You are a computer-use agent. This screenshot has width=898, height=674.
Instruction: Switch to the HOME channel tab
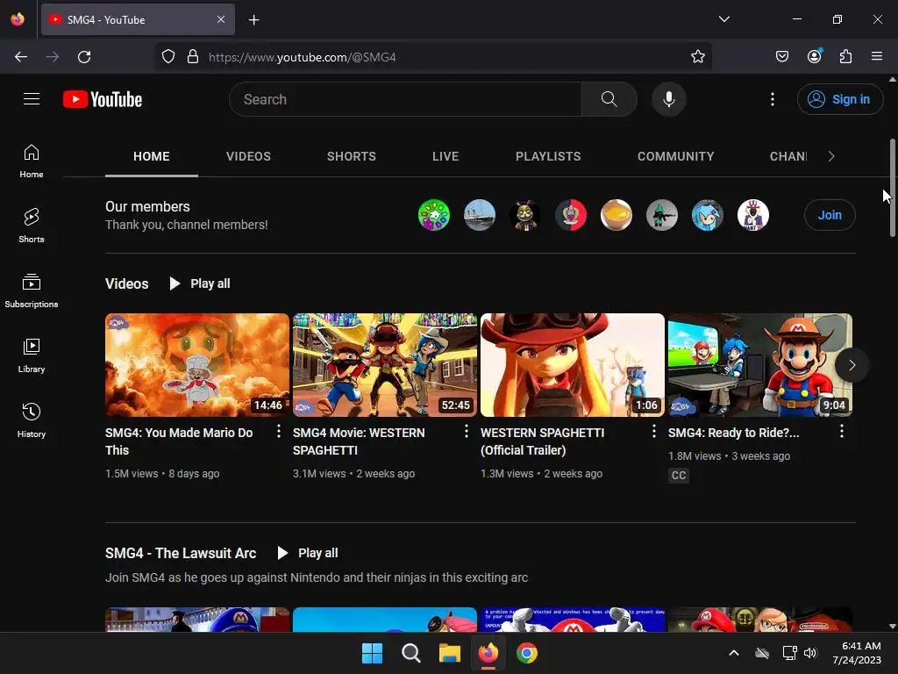[151, 156]
